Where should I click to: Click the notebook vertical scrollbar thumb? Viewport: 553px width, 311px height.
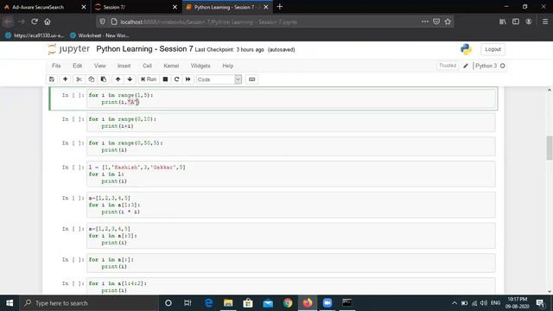pos(550,148)
